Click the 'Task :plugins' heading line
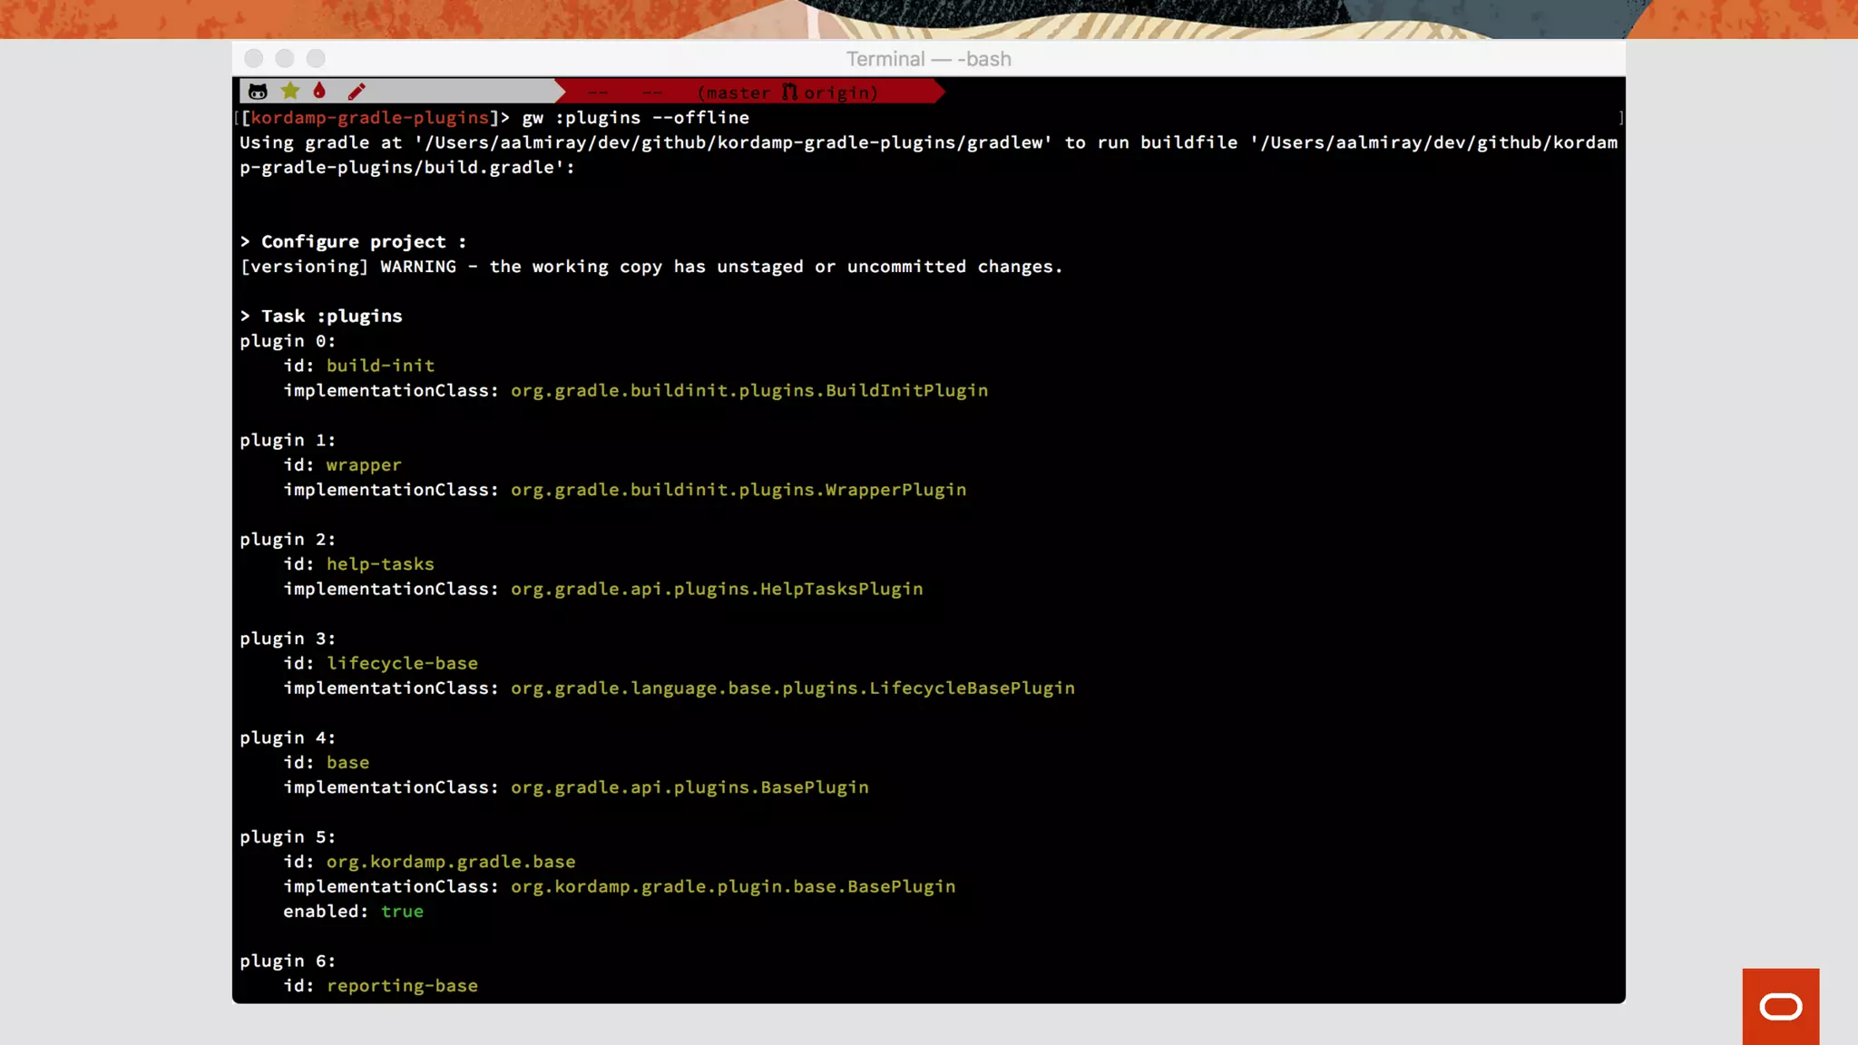This screenshot has width=1858, height=1045. 322,317
